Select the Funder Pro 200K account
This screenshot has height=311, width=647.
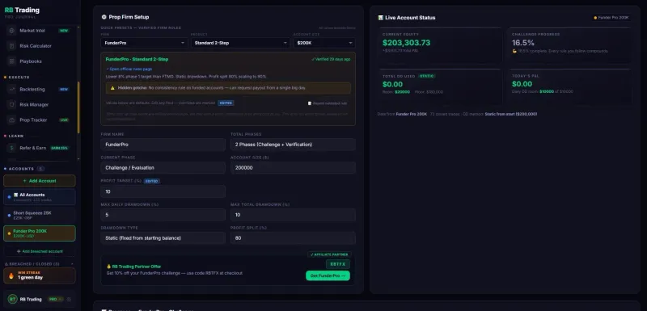(39, 233)
